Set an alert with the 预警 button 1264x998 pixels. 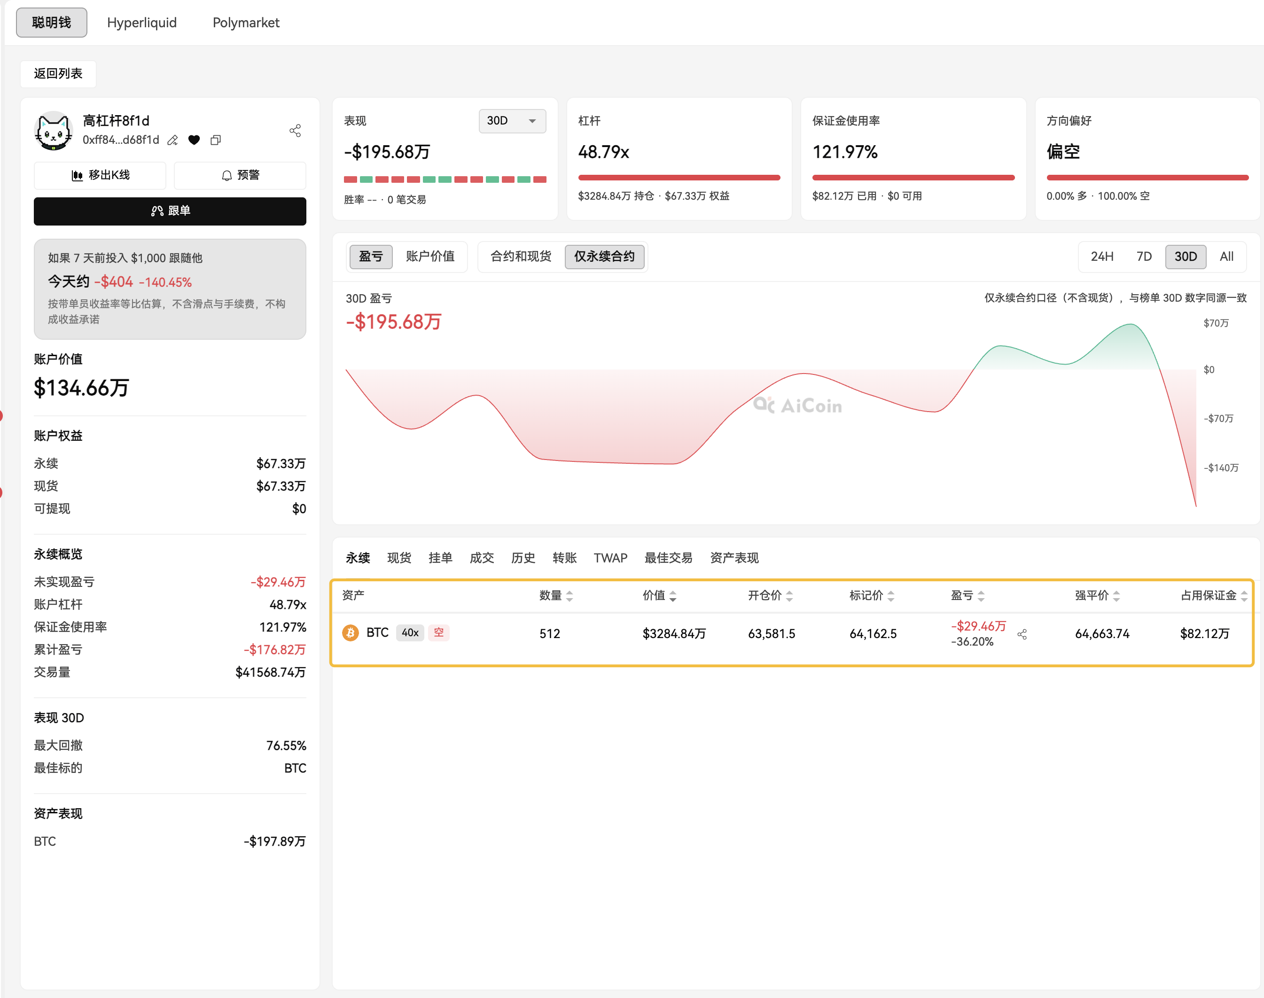(x=240, y=175)
